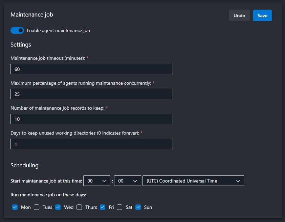Open the start minute dropdown
This screenshot has width=285, height=222.
[x=127, y=181]
